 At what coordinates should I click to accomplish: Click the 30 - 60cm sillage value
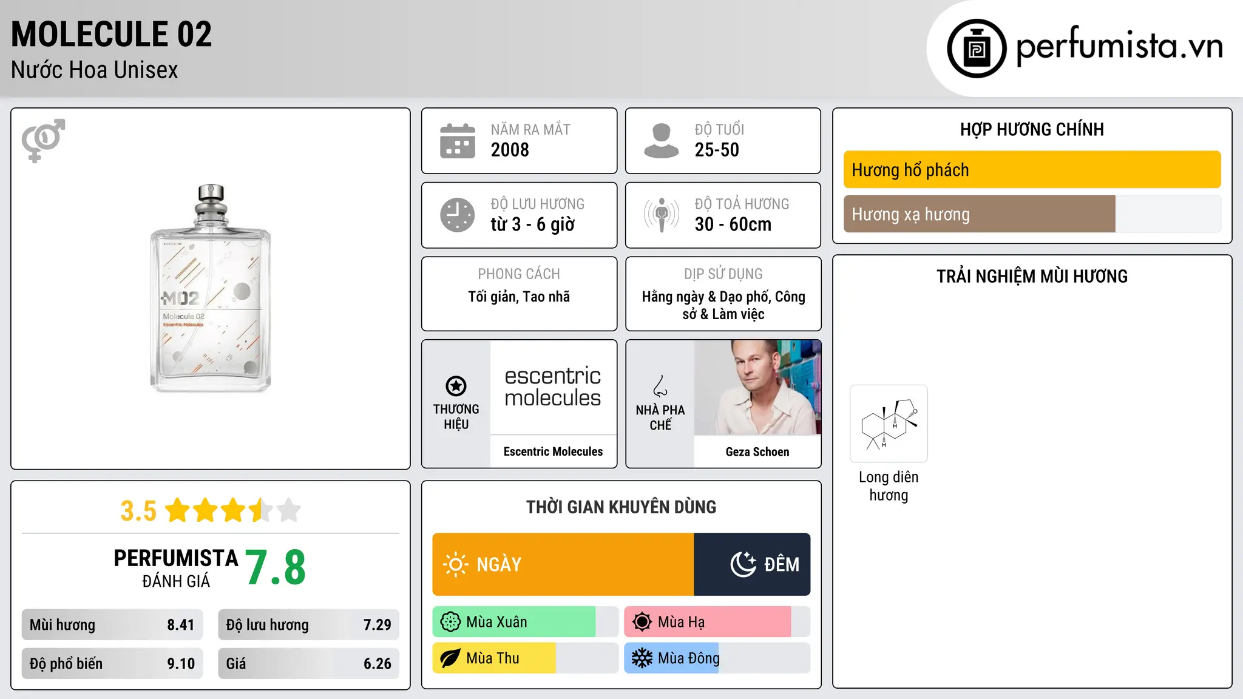click(x=733, y=225)
